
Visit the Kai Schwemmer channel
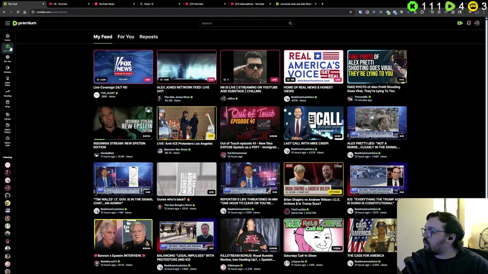coord(237,153)
